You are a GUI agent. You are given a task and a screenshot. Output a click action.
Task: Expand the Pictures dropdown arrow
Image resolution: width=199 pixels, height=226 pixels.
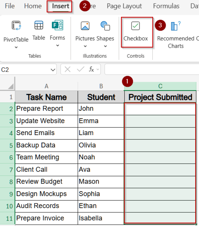pos(85,46)
